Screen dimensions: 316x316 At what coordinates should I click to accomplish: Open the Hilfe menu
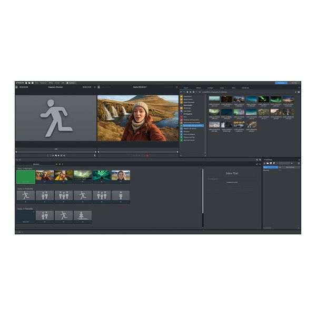pos(63,83)
